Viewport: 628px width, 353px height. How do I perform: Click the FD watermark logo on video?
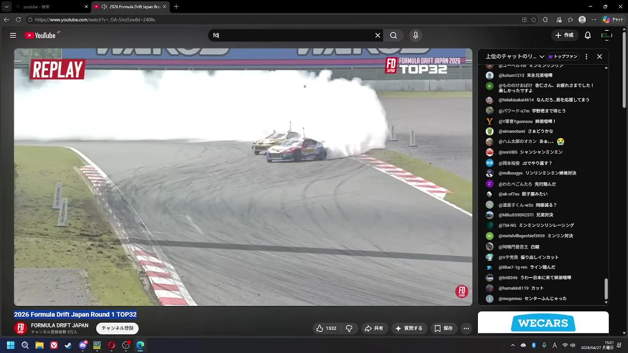click(462, 291)
